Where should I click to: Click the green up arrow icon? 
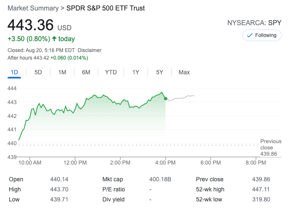tap(54, 39)
